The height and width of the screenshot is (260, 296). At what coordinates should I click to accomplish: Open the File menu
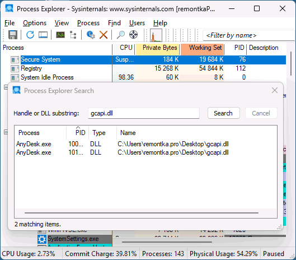(10, 23)
